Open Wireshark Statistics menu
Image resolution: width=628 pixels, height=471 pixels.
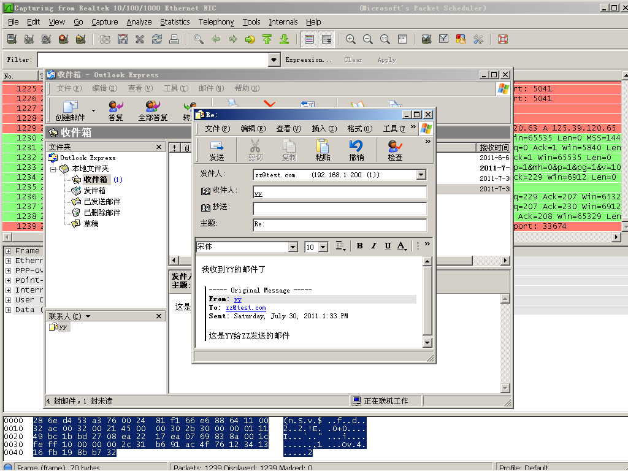pos(175,22)
